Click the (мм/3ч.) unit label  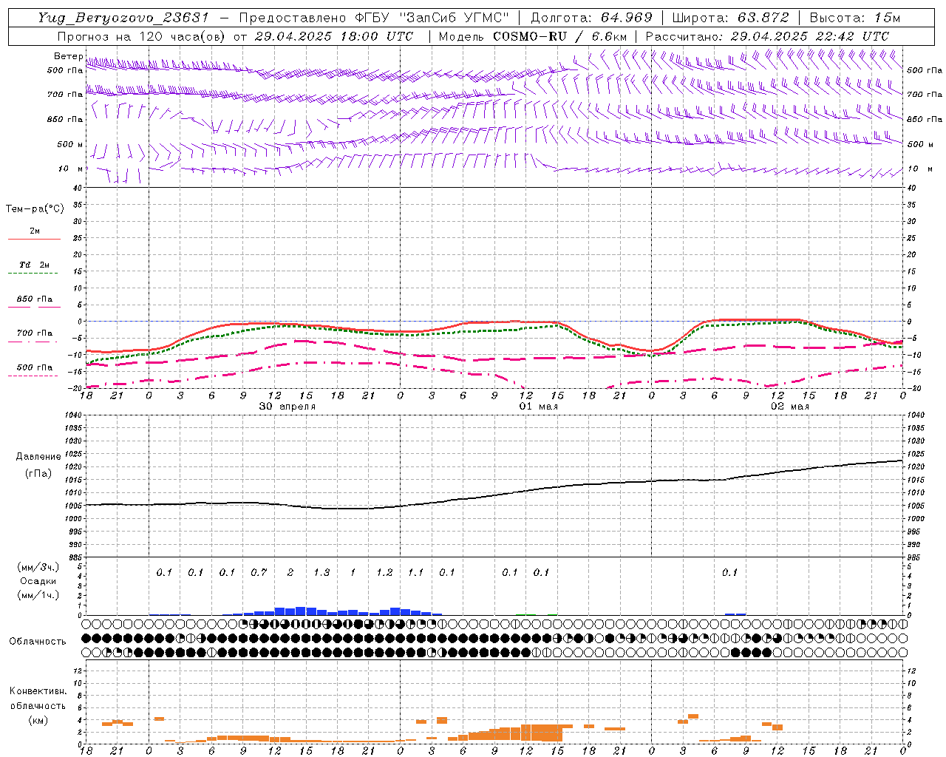coord(38,567)
